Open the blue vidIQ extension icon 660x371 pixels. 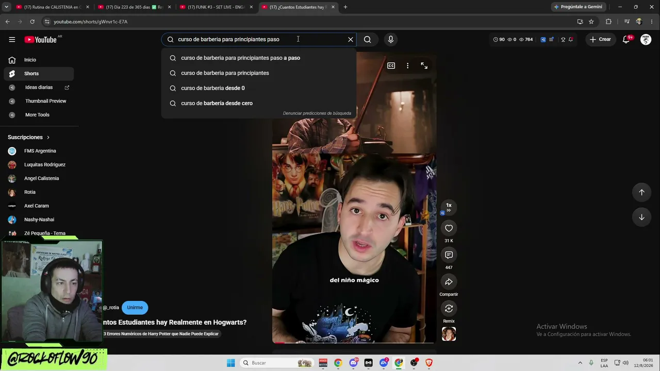(x=543, y=39)
